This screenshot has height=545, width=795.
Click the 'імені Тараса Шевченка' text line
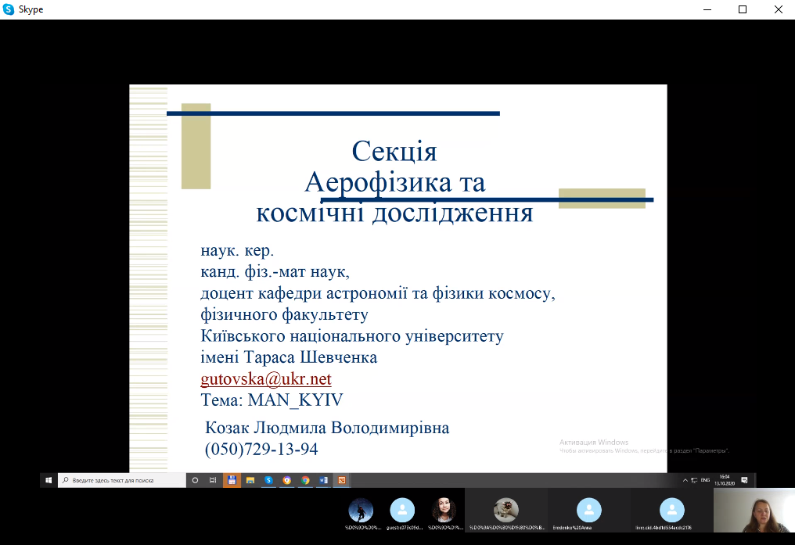coord(289,357)
